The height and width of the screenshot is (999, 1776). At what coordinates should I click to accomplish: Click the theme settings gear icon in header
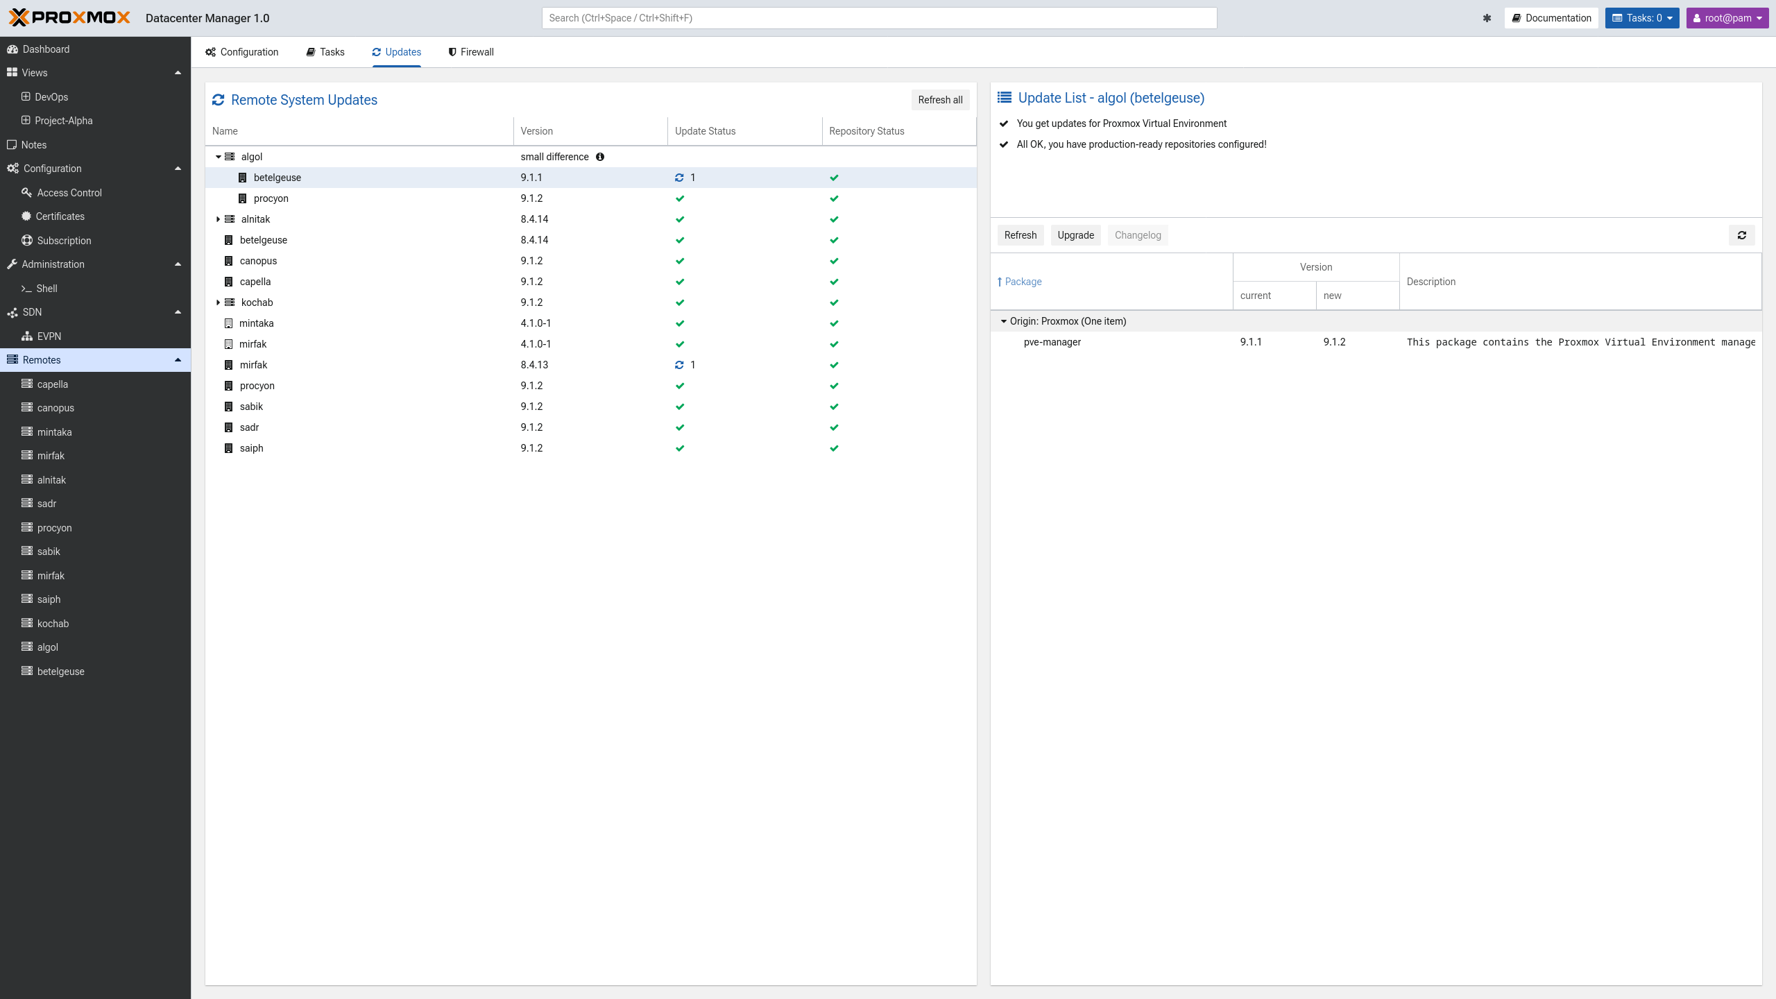click(x=1487, y=18)
